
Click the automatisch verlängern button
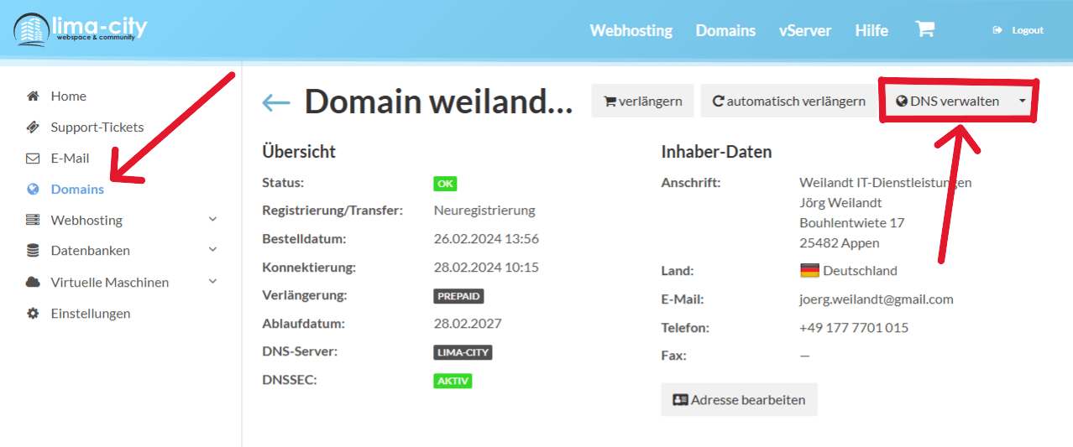788,101
